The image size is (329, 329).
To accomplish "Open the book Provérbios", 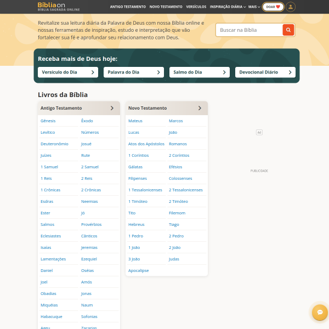I will (91, 225).
